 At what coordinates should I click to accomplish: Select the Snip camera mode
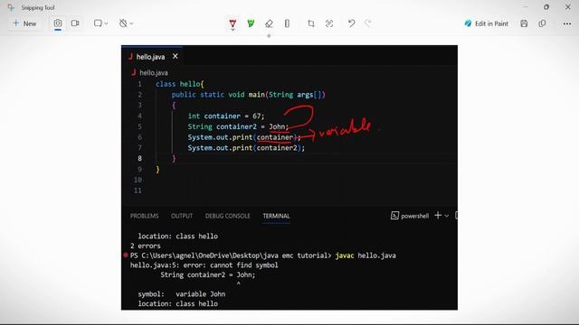pyautogui.click(x=58, y=23)
